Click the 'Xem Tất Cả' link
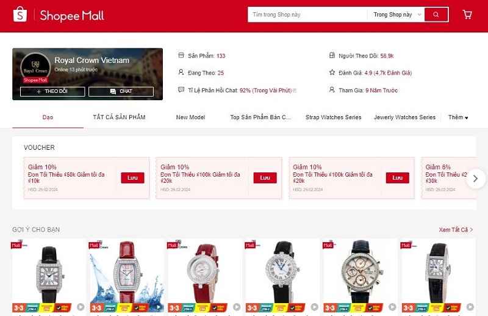This screenshot has width=488, height=316. (x=456, y=230)
